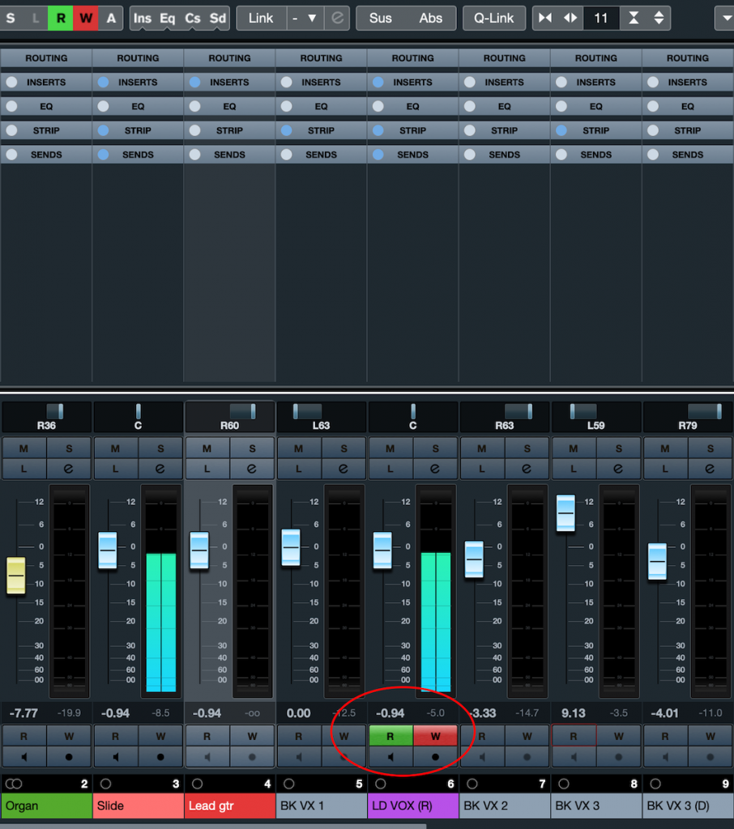Expand the Inserts rack on the Organ channel
Image resolution: width=734 pixels, height=829 pixels.
click(x=46, y=82)
